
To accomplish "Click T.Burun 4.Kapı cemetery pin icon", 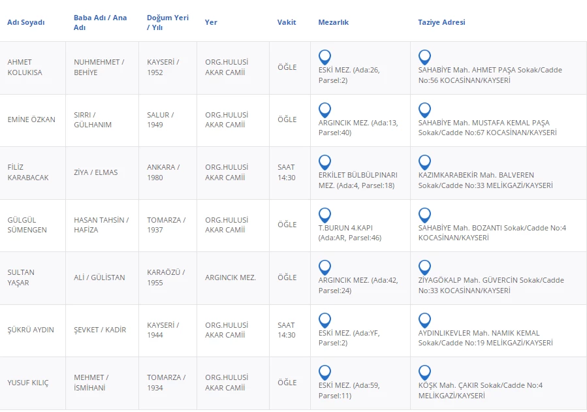I will coord(325,215).
